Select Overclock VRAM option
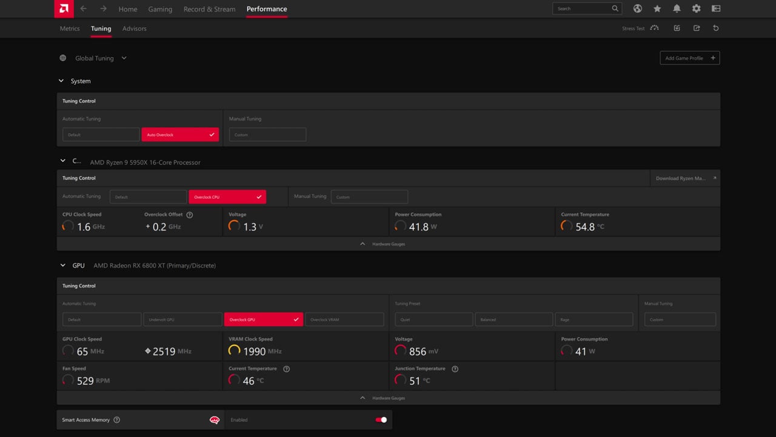776x437 pixels. click(x=344, y=319)
